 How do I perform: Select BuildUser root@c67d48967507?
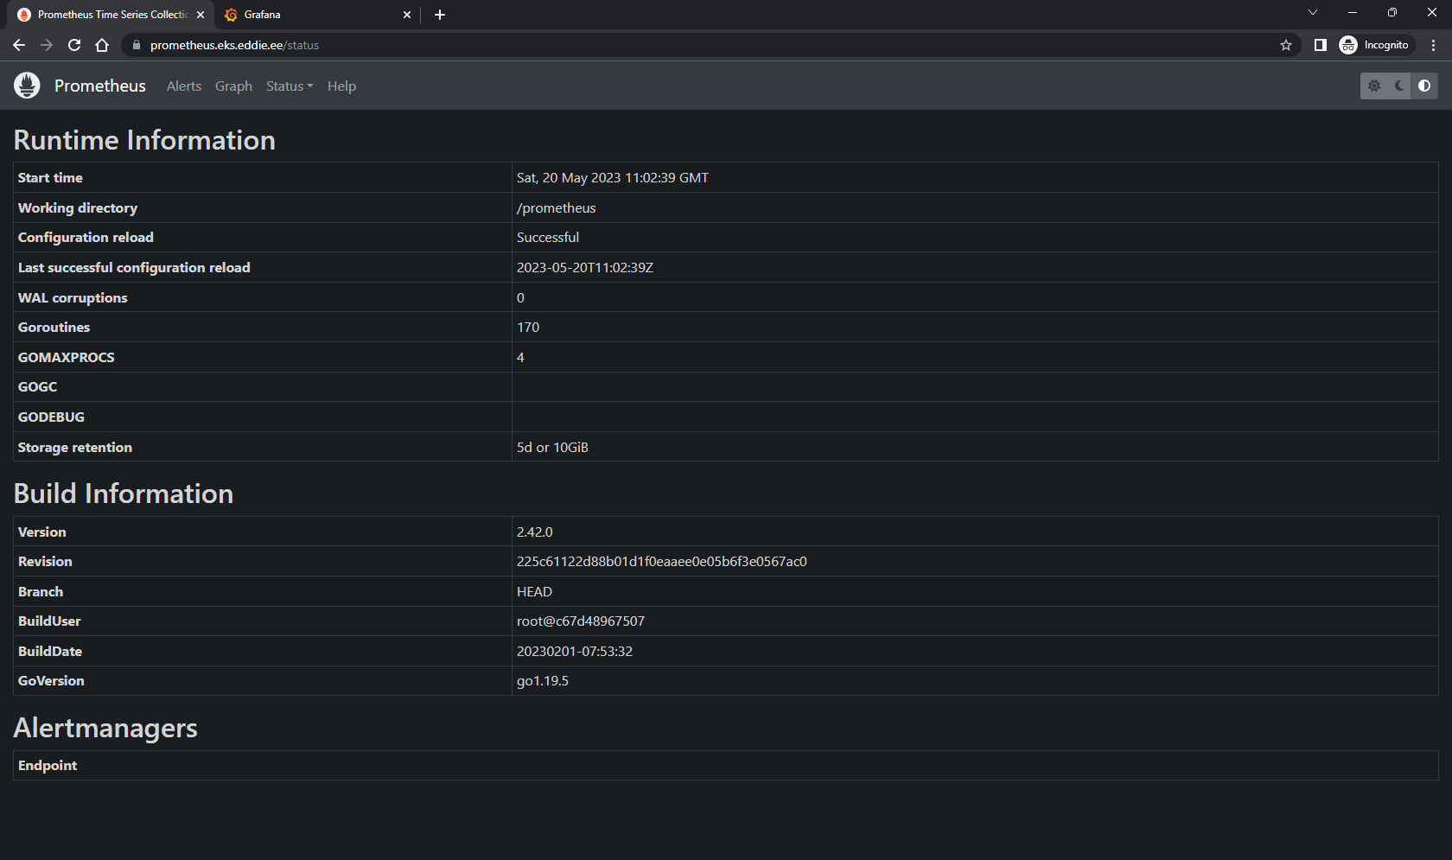pos(581,621)
